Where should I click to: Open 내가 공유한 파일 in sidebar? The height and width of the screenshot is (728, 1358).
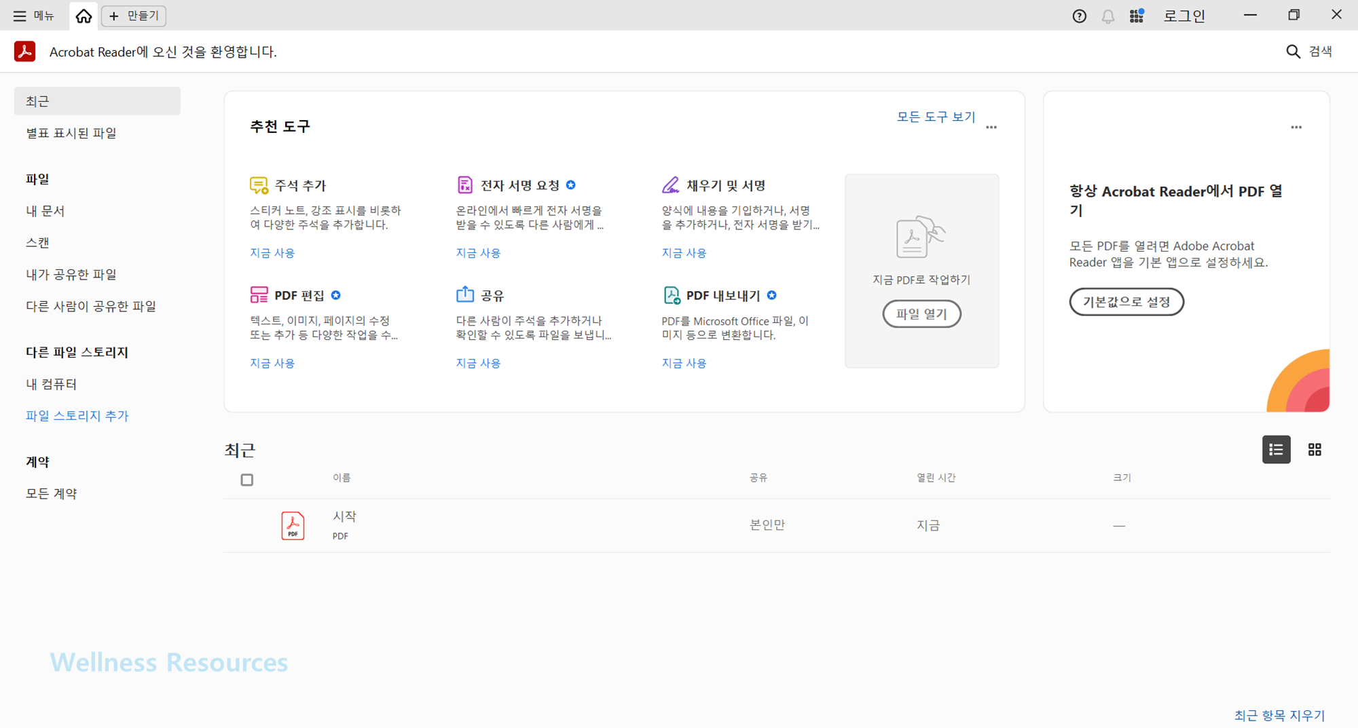point(71,275)
